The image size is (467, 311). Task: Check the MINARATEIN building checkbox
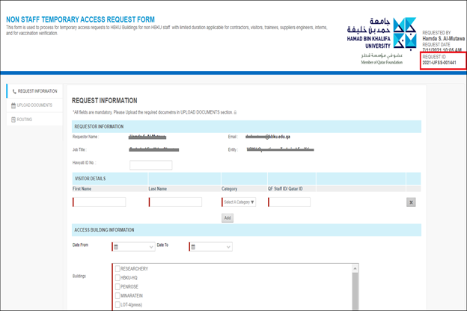[117, 295]
